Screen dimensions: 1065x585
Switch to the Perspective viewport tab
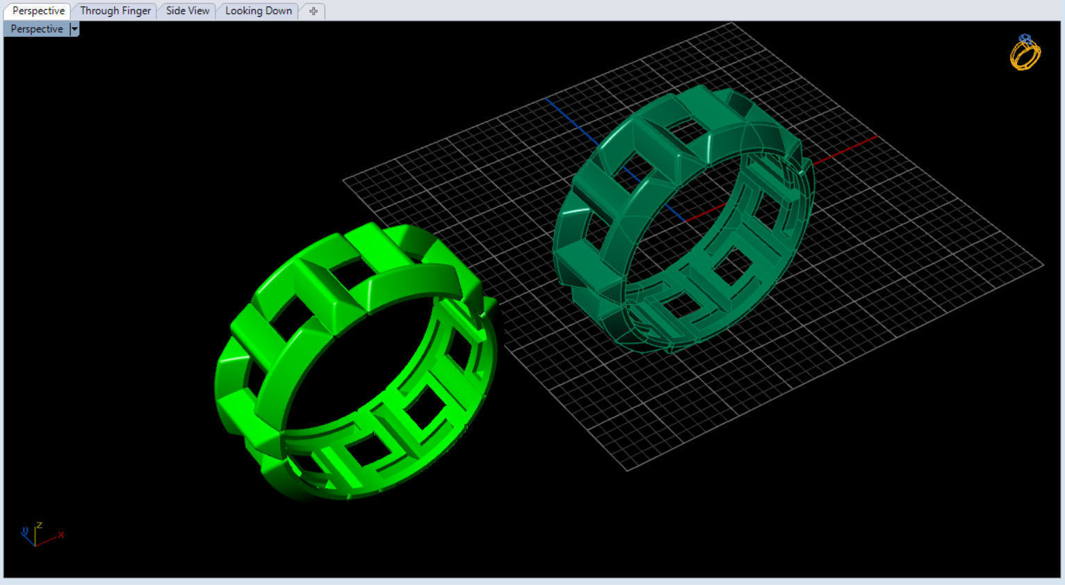click(38, 11)
